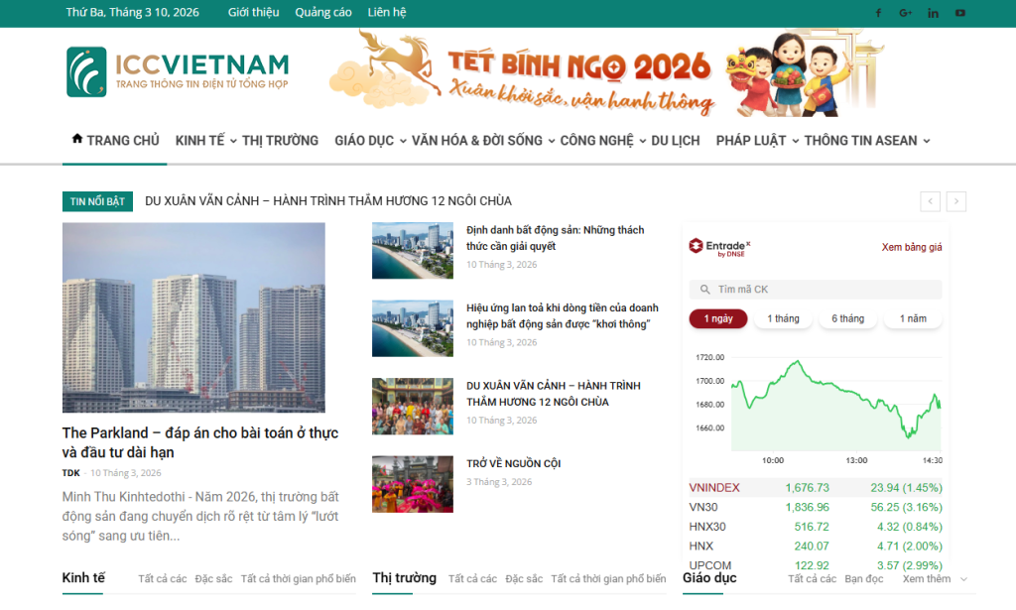This screenshot has height=610, width=1016.
Task: Open the Facebook social icon
Action: point(878,13)
